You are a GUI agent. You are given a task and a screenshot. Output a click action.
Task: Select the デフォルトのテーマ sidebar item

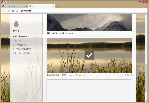pyautogui.click(x=20, y=36)
